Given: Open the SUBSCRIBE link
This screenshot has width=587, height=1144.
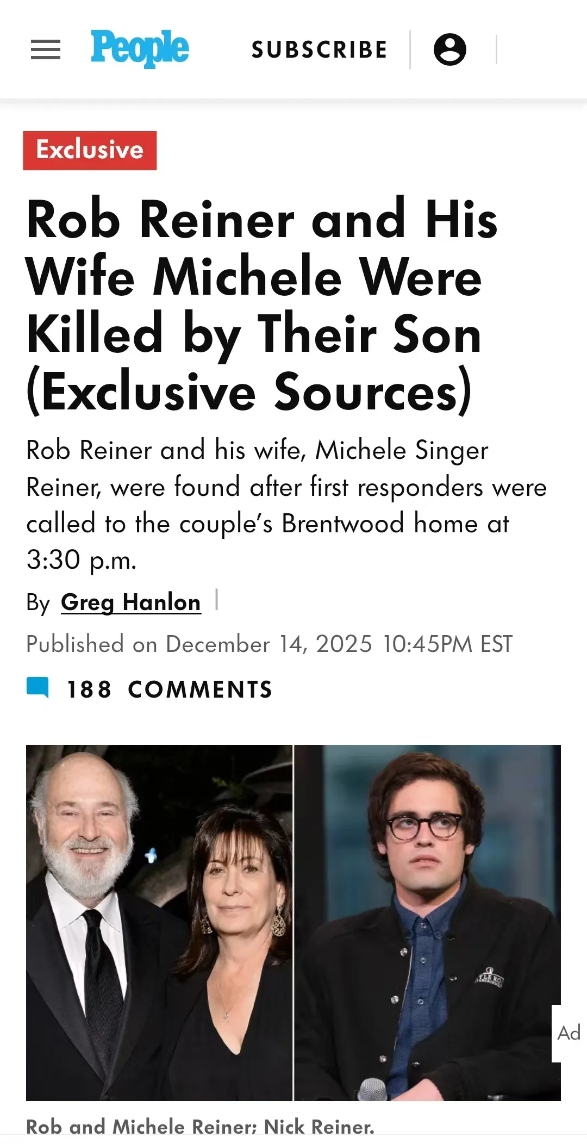Looking at the screenshot, I should tap(319, 50).
